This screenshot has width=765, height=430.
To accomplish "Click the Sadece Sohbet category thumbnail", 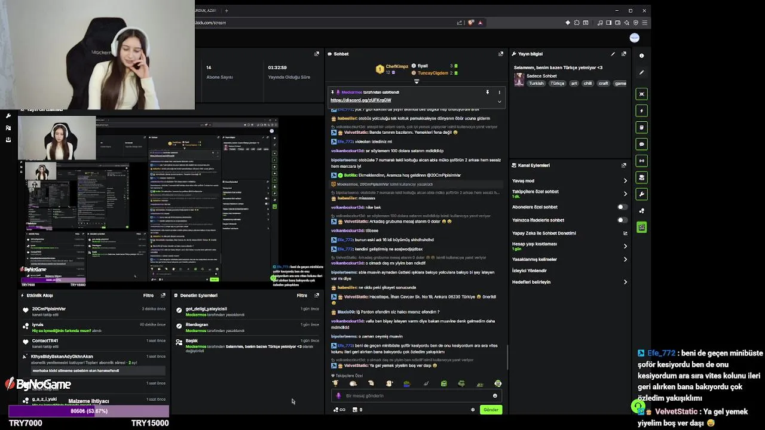I will tap(519, 79).
